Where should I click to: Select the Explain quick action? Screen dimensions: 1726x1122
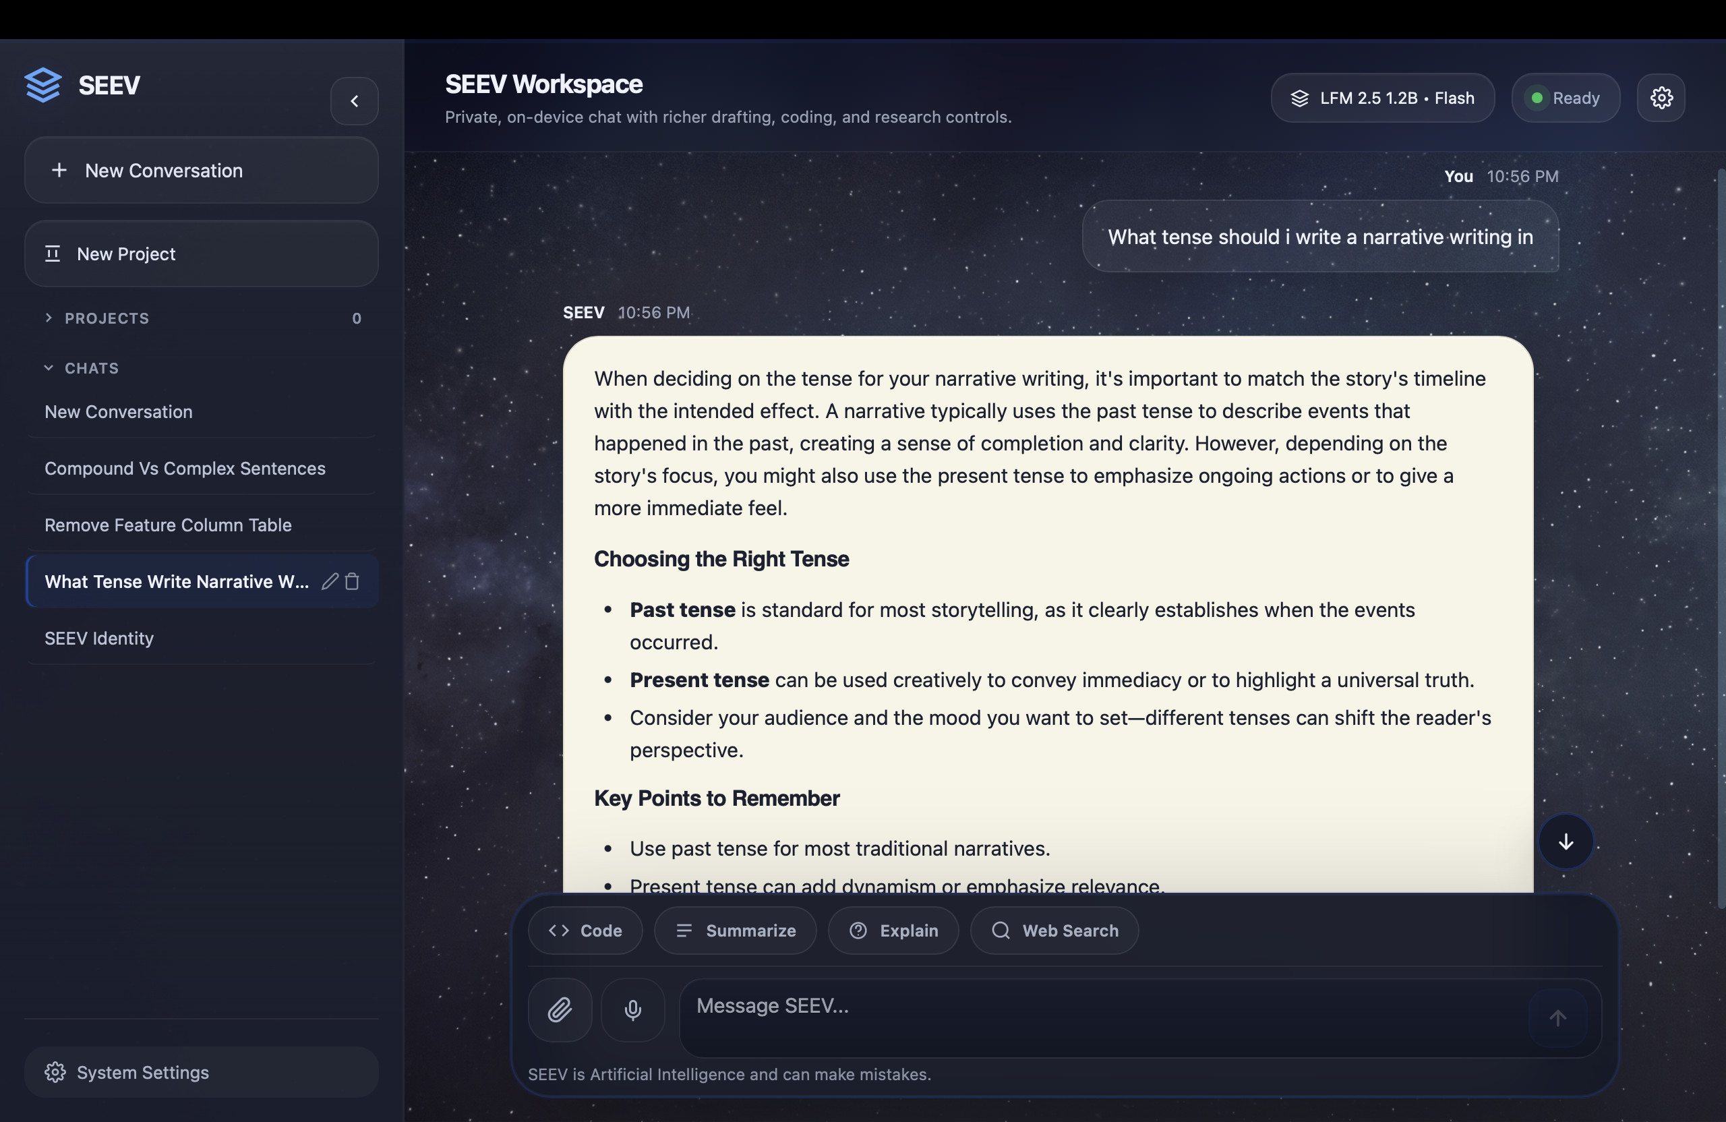[x=893, y=931]
